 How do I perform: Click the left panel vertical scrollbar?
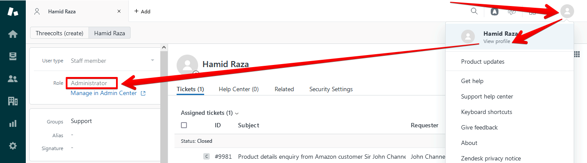163,103
